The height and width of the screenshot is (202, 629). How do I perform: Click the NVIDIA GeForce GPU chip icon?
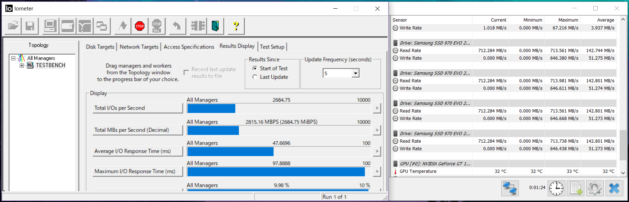(x=395, y=164)
